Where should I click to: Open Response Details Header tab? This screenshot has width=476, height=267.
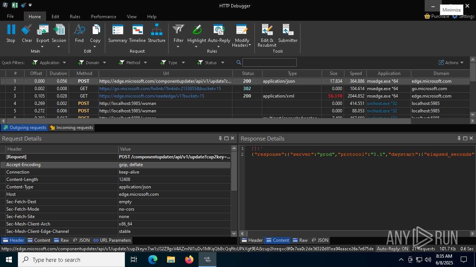252,240
